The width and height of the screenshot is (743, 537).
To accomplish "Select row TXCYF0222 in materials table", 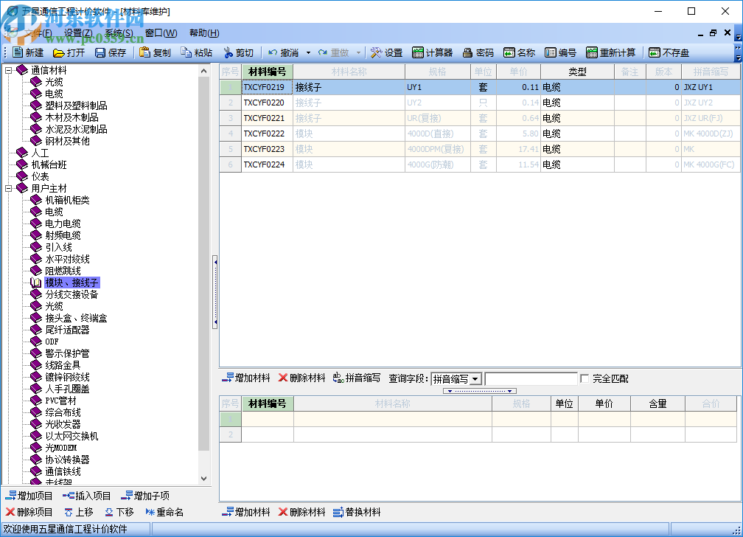I will [480, 134].
